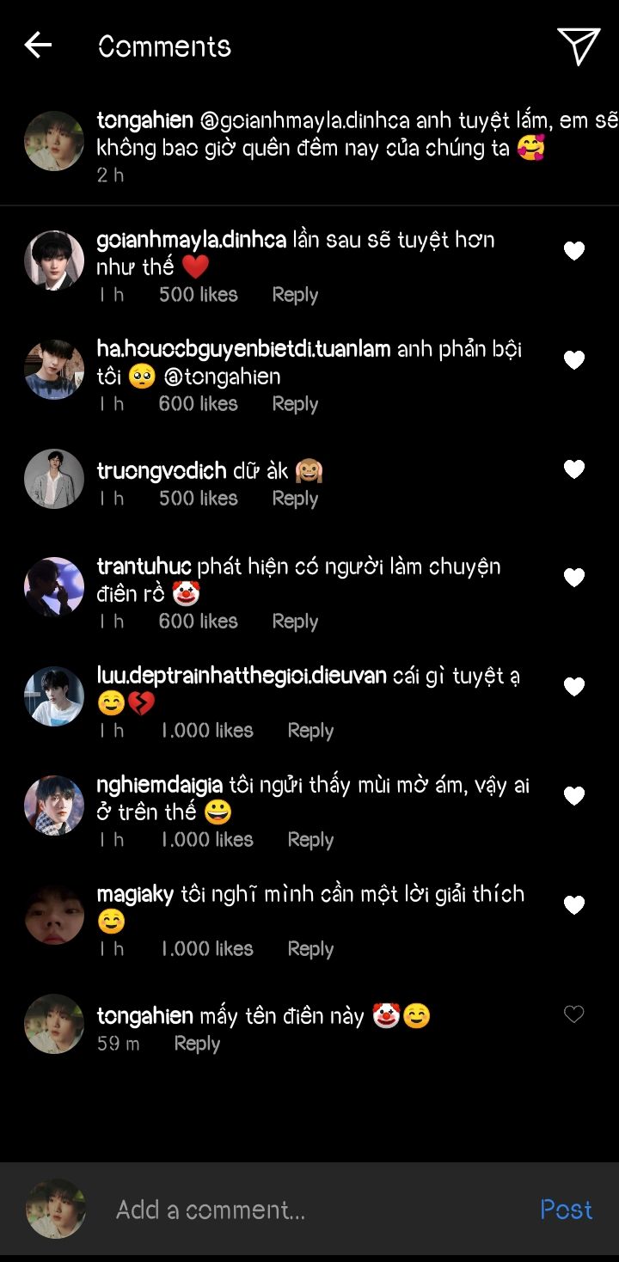The height and width of the screenshot is (1262, 619).
Task: Open trantuhuc's profile picture
Action: 54,587
